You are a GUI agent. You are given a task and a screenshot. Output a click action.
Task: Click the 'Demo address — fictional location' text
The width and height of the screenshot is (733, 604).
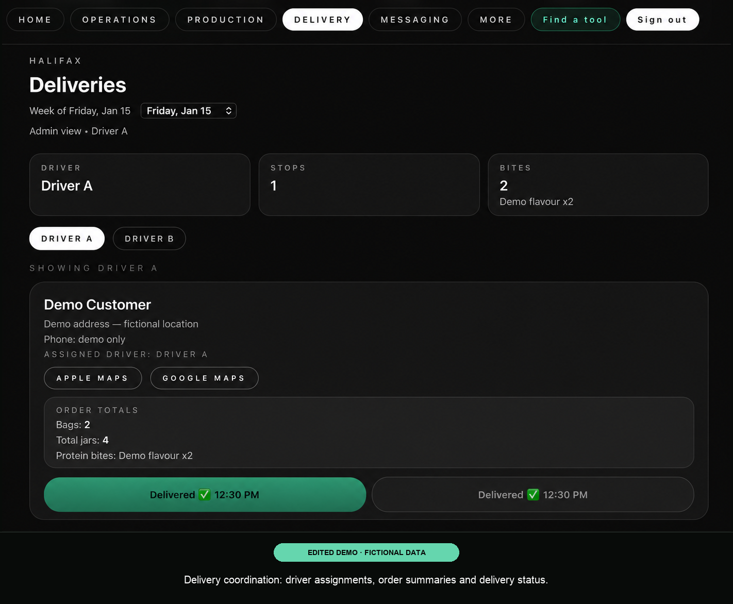121,324
